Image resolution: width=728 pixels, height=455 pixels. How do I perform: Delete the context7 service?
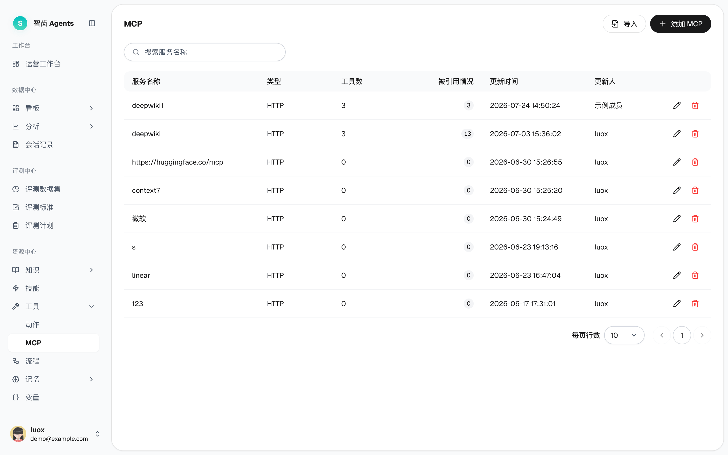click(695, 190)
